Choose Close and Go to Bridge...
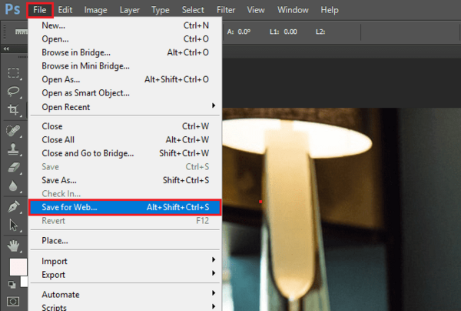The width and height of the screenshot is (461, 311). click(125, 153)
